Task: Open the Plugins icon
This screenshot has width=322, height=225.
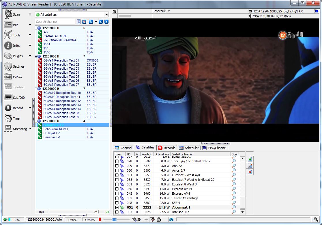Action: coord(8,56)
